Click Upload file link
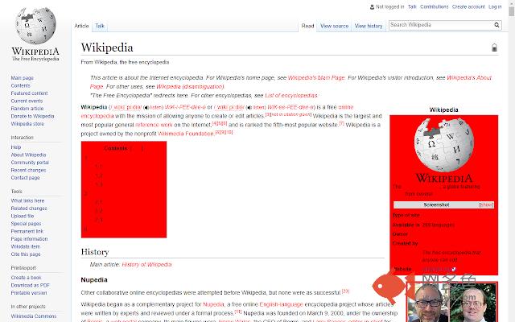 coord(23,217)
